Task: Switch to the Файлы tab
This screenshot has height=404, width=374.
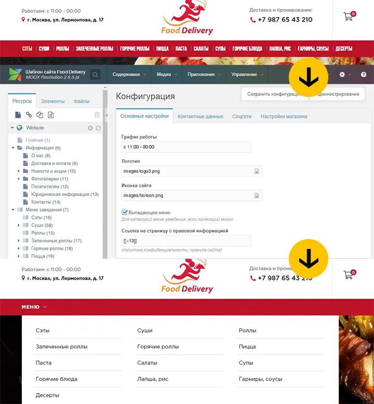Action: click(x=82, y=101)
